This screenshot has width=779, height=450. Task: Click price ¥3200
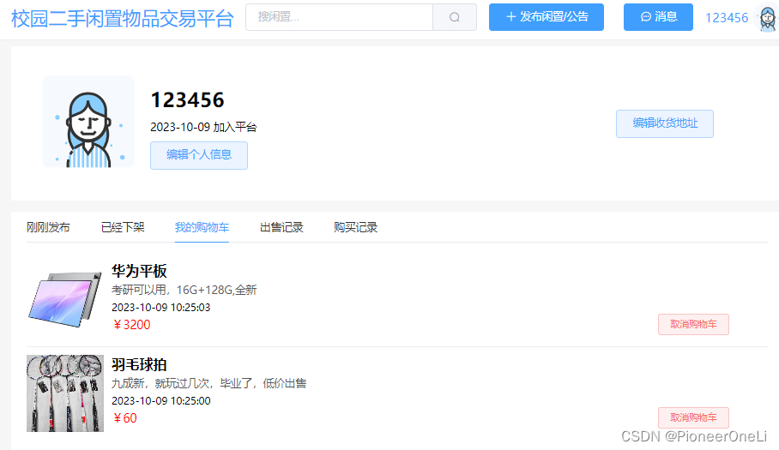click(x=131, y=325)
